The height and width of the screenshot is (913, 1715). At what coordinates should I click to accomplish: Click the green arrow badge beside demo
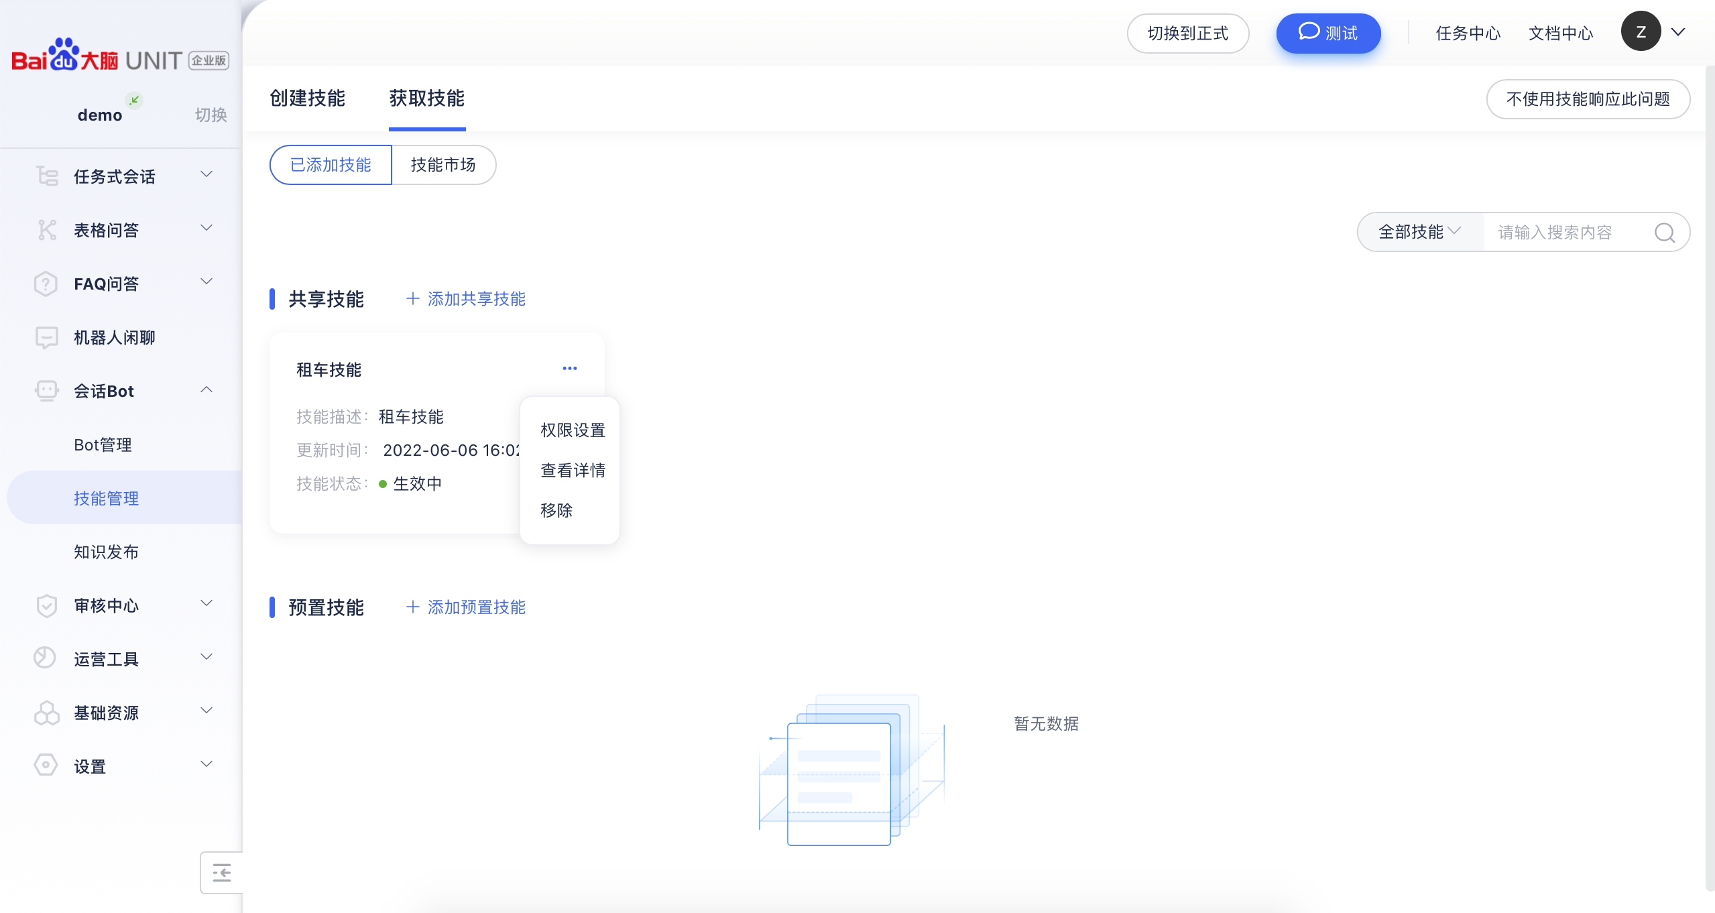[x=135, y=101]
